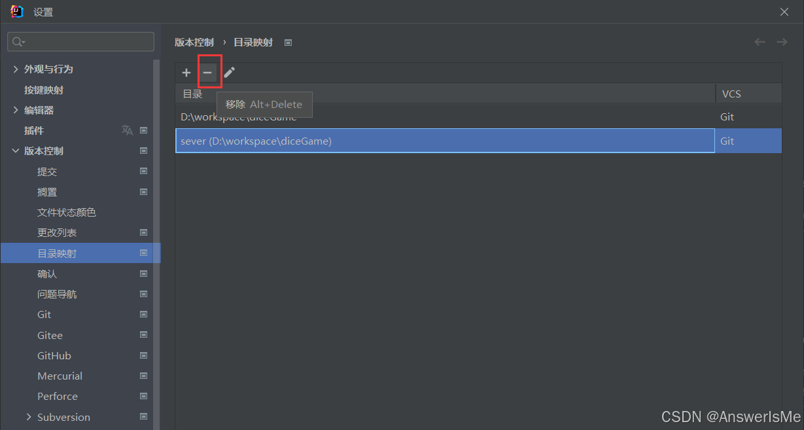Click the settings search input field
Screen dimensions: 804x430
pos(80,42)
